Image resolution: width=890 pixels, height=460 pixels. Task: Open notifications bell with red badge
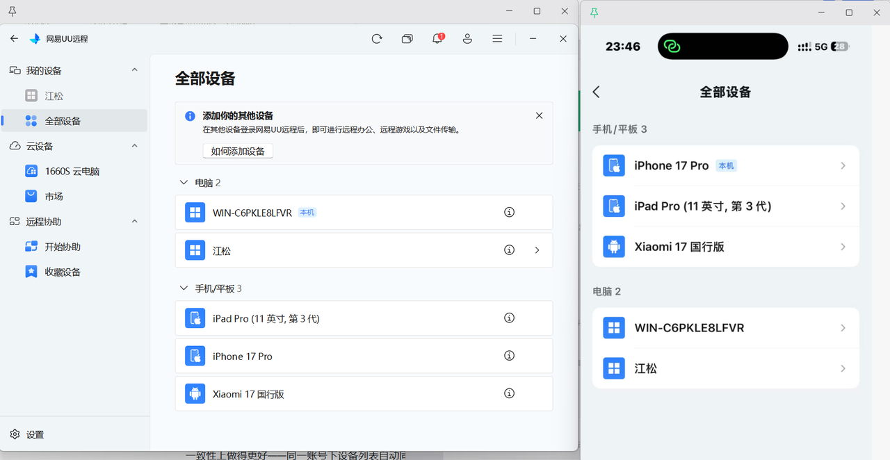point(437,39)
